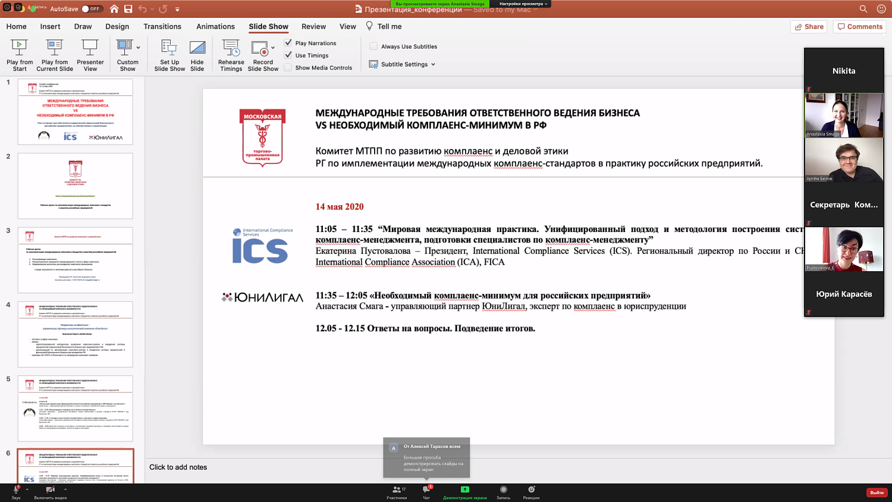
Task: Click the Undo arrow icon
Action: coord(142,9)
